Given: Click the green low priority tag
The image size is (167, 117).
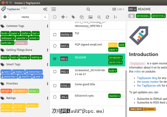Looking at the screenshot, I should 34,91.
